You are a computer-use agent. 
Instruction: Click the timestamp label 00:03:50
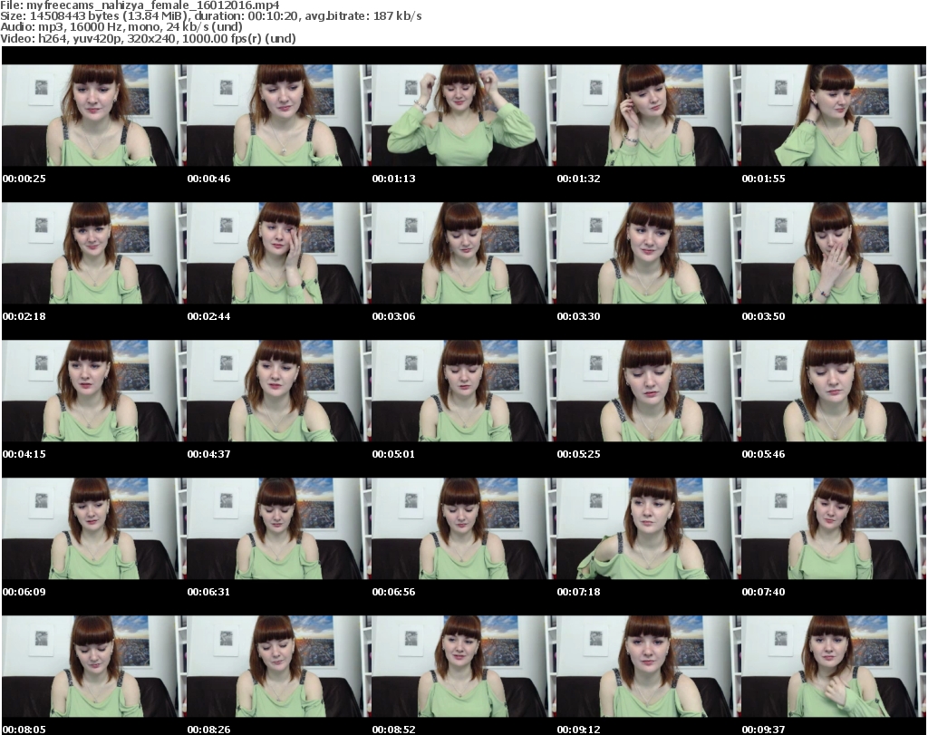point(763,316)
